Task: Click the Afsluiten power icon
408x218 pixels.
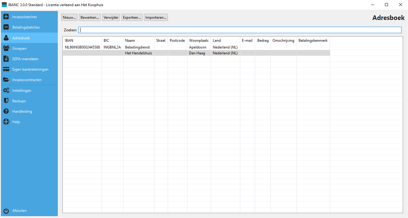Action: [x=6, y=211]
